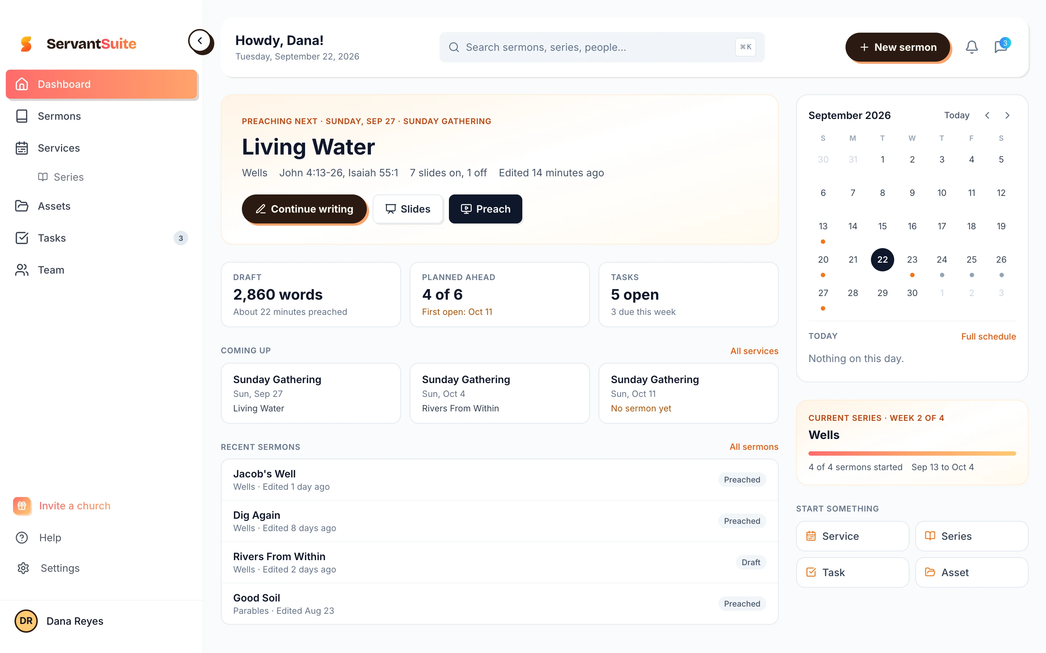Go to previous month in calendar
The image size is (1046, 653).
point(987,115)
